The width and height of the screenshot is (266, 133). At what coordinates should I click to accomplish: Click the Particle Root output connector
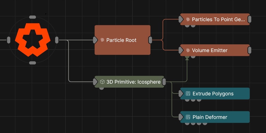(x=150, y=40)
